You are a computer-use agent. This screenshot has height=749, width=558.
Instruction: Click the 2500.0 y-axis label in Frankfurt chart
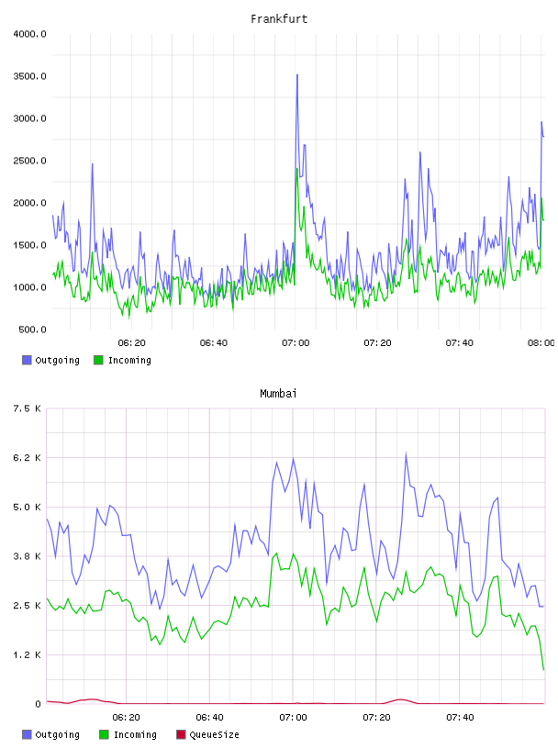29,161
